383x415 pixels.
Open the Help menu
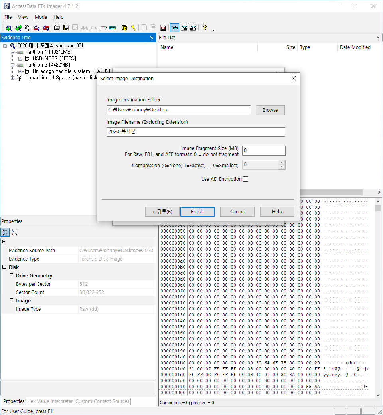(x=58, y=17)
